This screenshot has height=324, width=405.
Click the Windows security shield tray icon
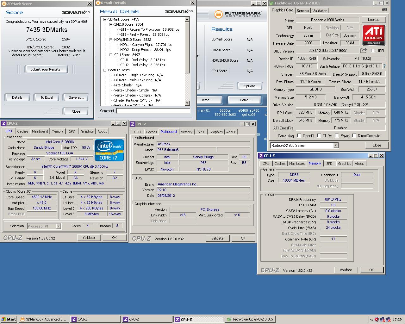pyautogui.click(x=377, y=320)
